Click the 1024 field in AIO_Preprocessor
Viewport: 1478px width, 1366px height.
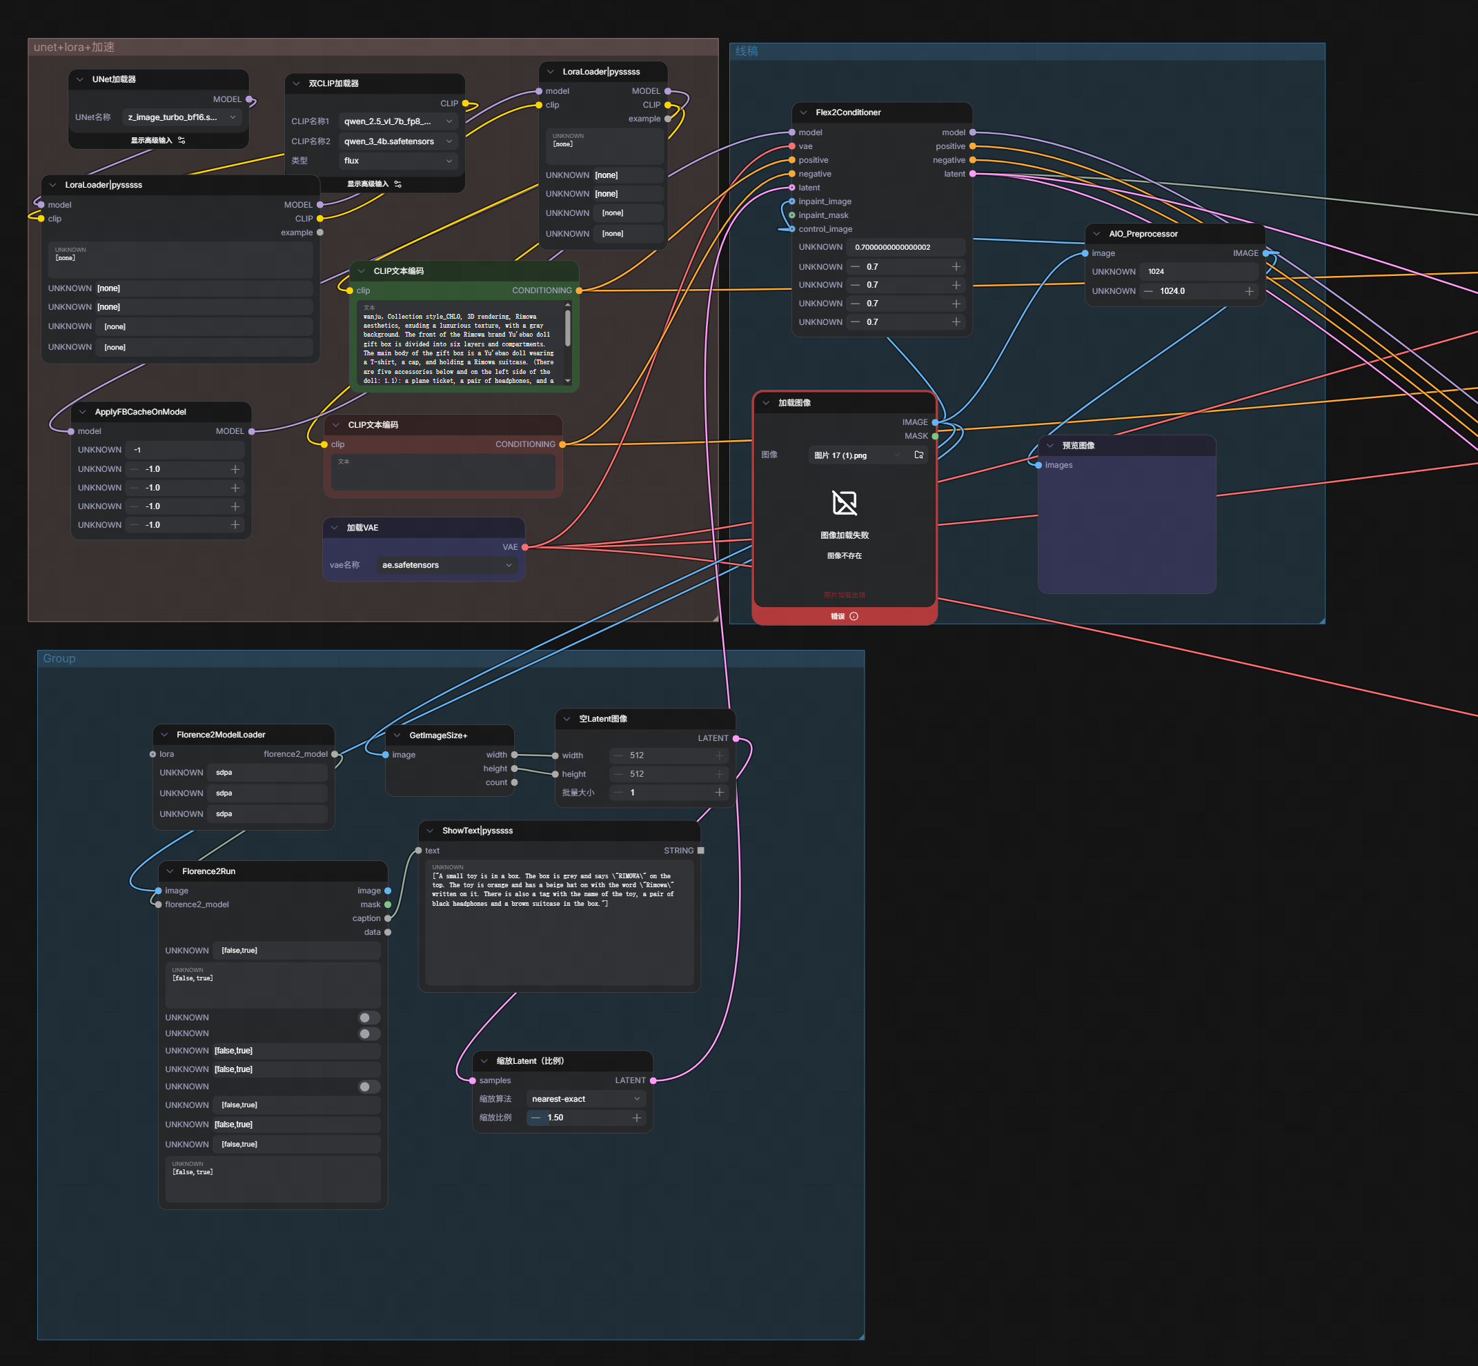[x=1199, y=271]
